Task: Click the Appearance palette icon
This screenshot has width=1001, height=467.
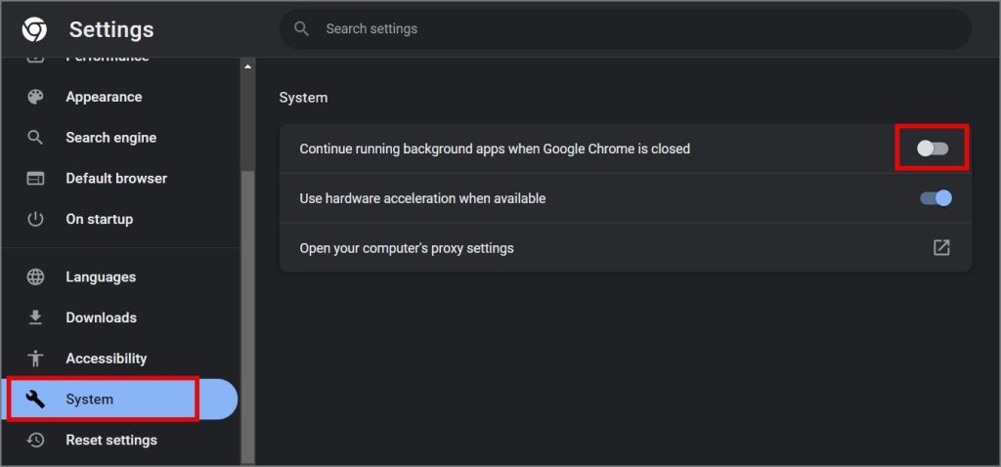Action: click(x=35, y=97)
